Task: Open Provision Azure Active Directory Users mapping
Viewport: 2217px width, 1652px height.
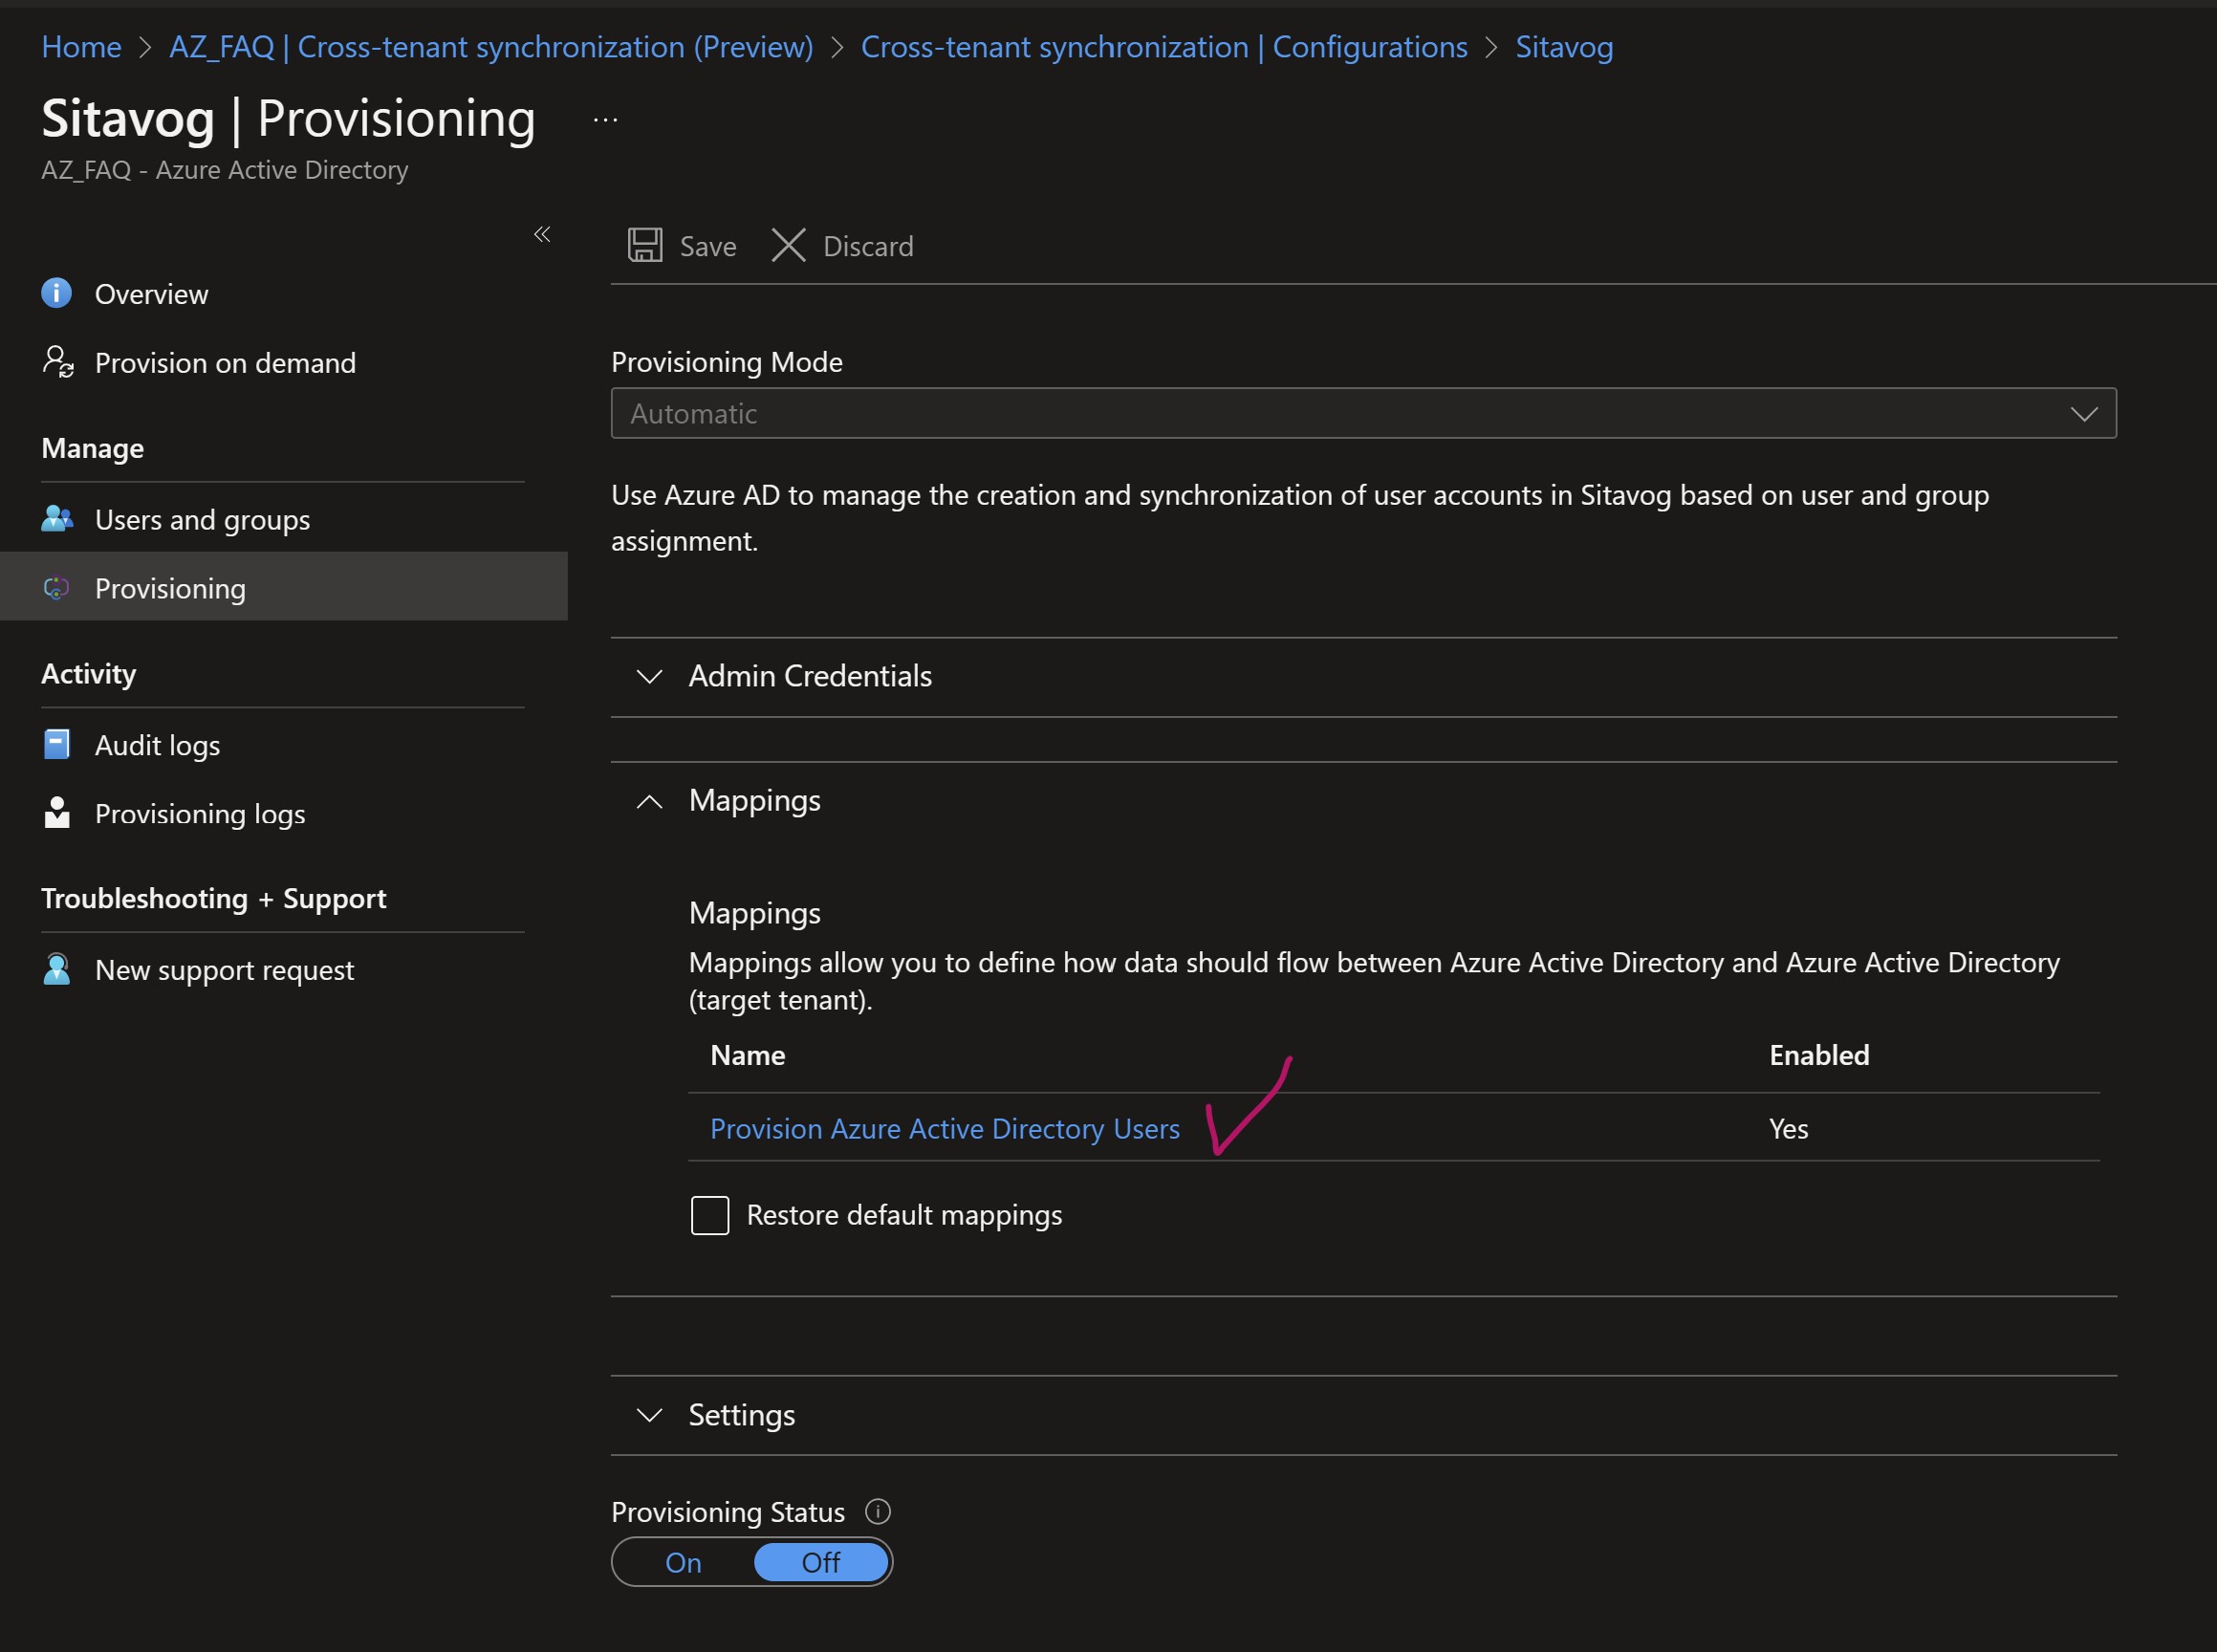Action: [944, 1128]
